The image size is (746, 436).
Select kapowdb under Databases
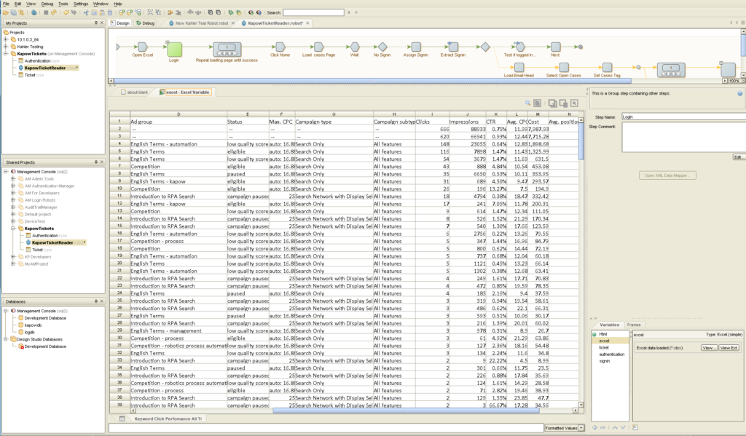(x=33, y=325)
